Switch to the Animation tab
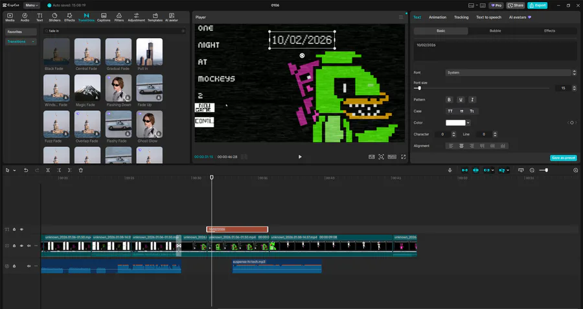The height and width of the screenshot is (309, 583). pos(437,17)
